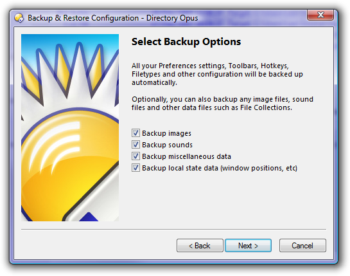Cancel the backup wizard

click(302, 246)
